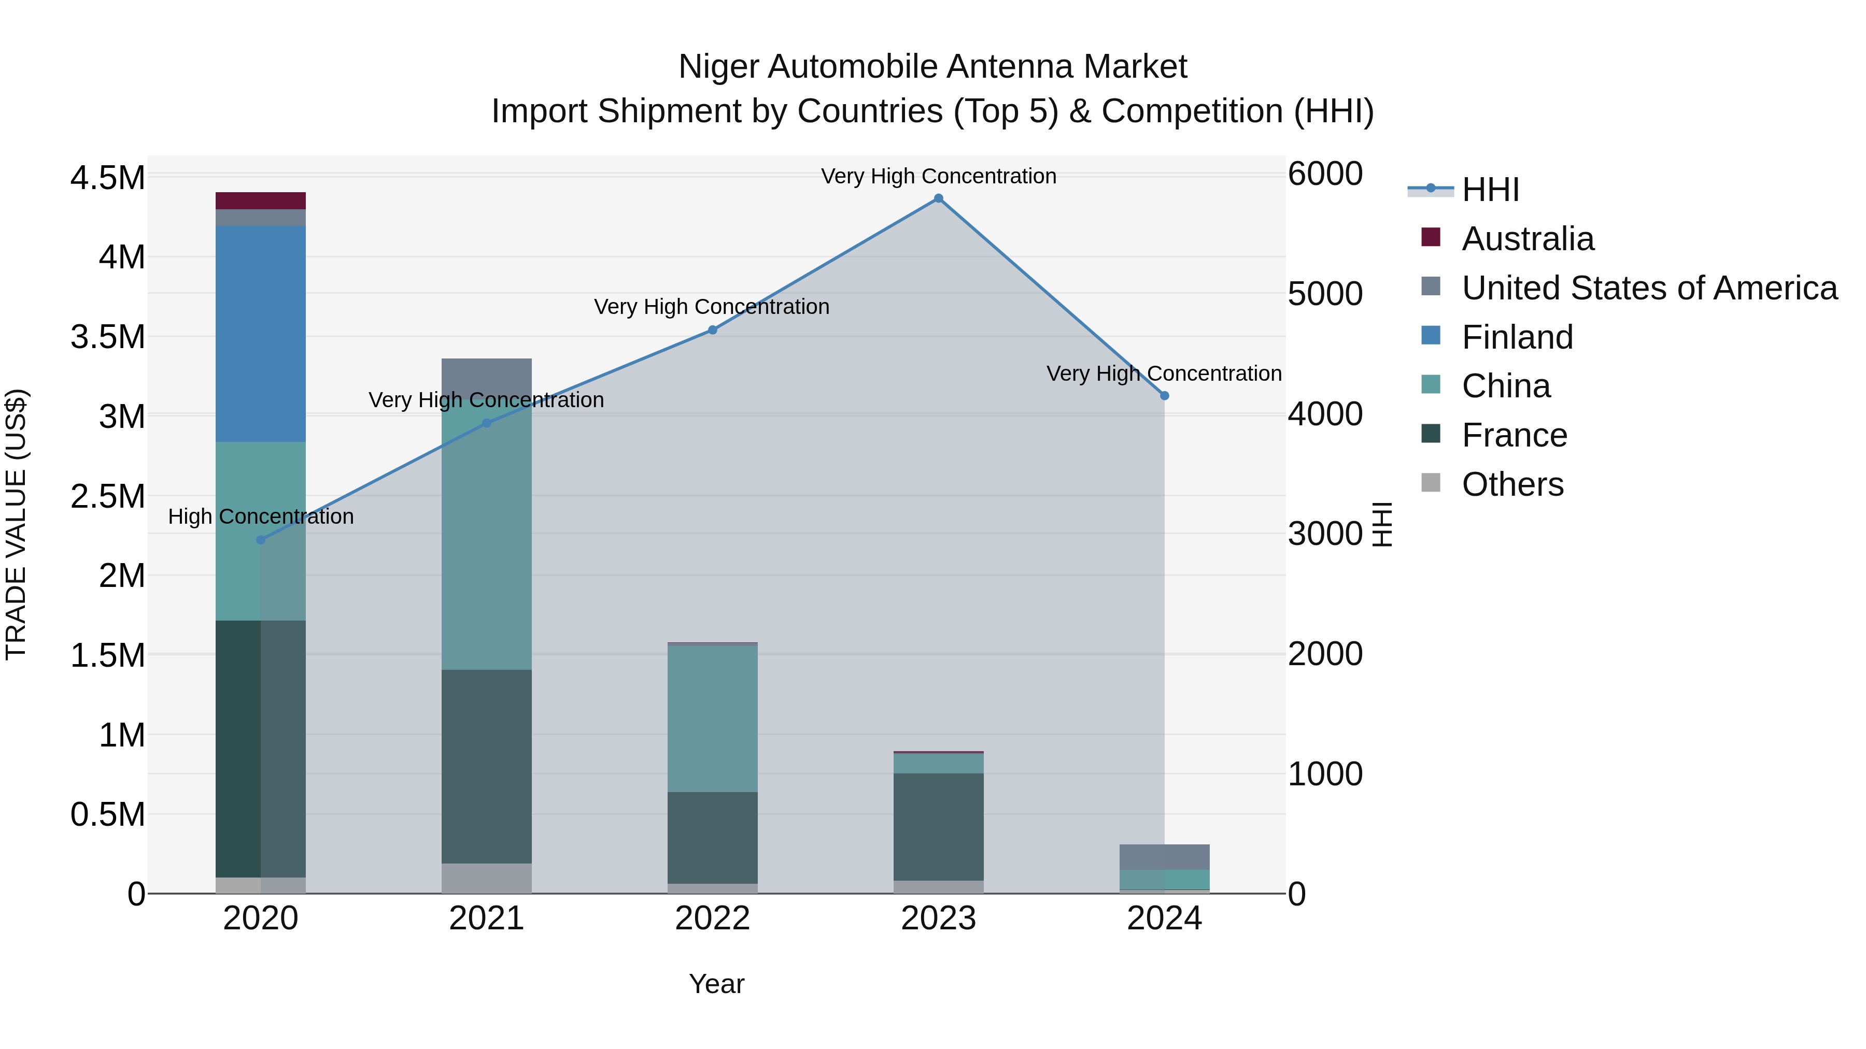Click the 'TRADE VALUE (US$)' axis title
The width and height of the screenshot is (1866, 1049).
16,524
